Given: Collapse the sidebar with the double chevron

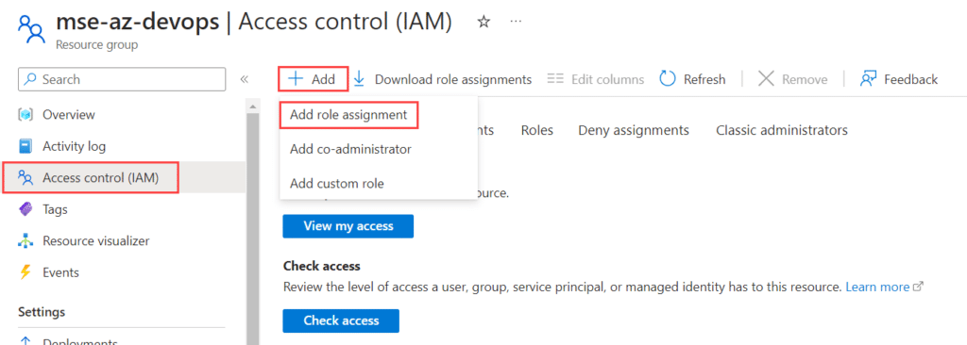Looking at the screenshot, I should pyautogui.click(x=245, y=79).
